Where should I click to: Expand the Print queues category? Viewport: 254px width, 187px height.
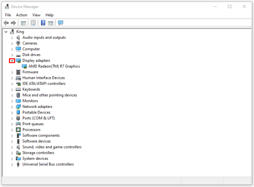tap(12, 124)
